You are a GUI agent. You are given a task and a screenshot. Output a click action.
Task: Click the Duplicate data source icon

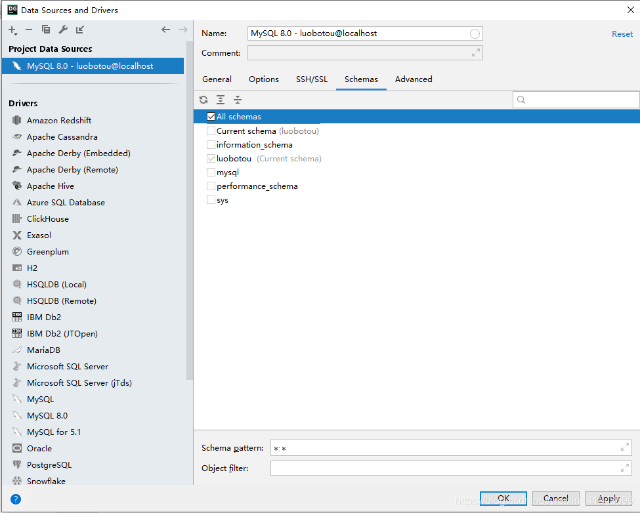[46, 30]
